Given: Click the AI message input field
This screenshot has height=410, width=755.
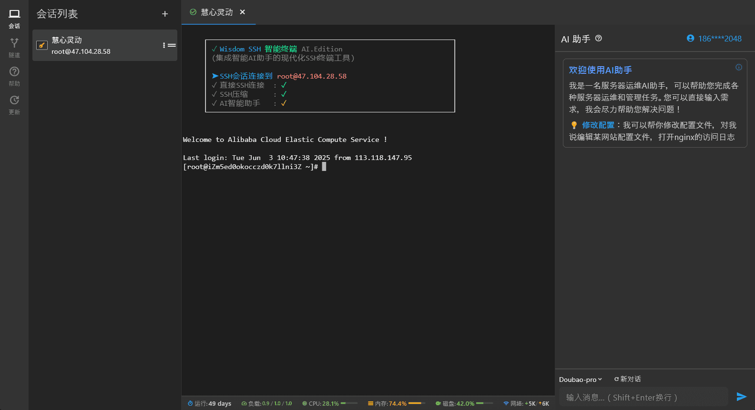Looking at the screenshot, I should [x=643, y=397].
